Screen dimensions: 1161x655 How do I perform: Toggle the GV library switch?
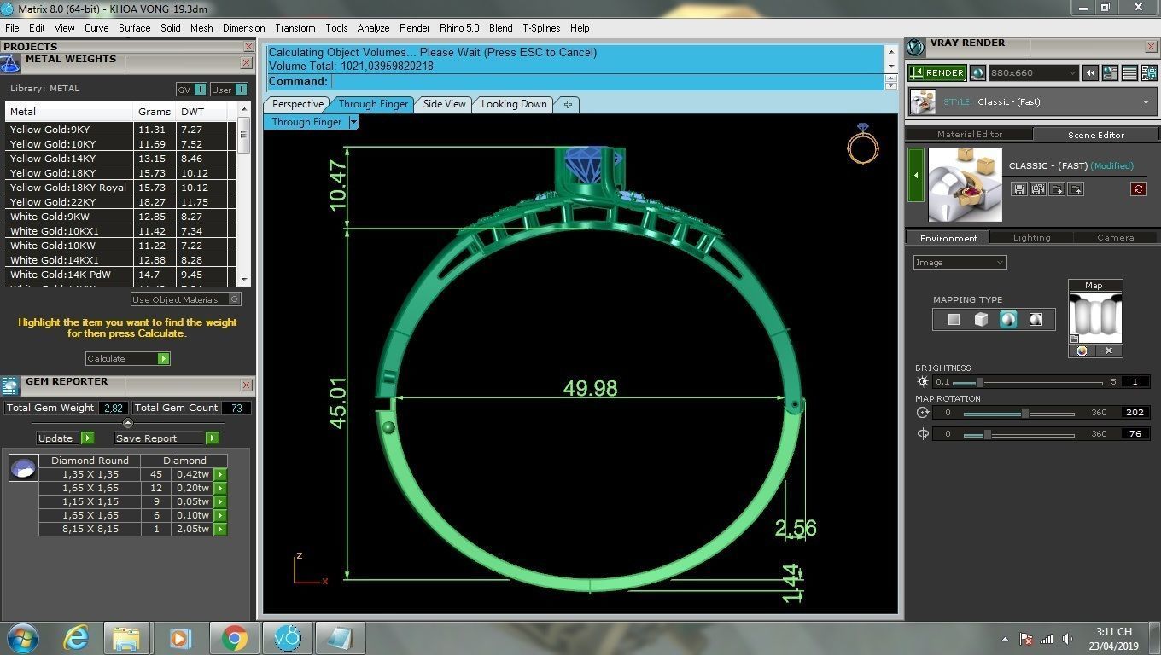point(191,90)
